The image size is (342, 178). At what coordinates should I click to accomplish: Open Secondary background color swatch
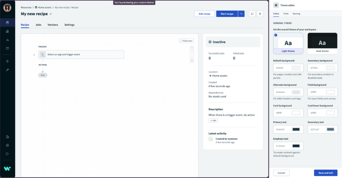[x=330, y=68]
